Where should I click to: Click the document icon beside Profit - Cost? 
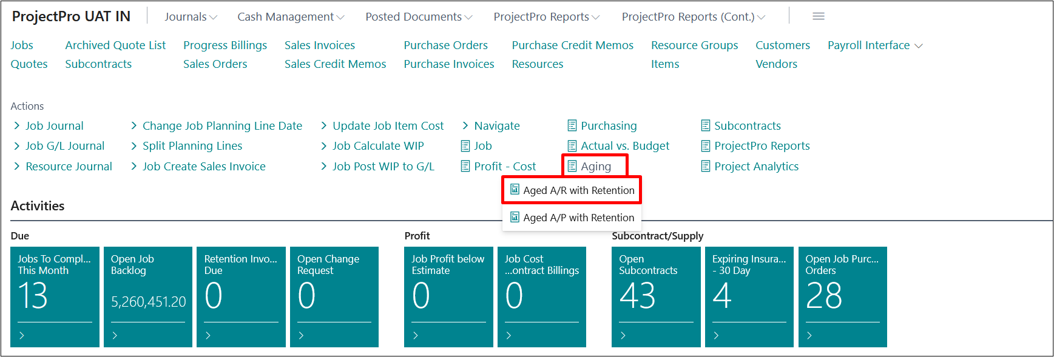[x=465, y=166]
